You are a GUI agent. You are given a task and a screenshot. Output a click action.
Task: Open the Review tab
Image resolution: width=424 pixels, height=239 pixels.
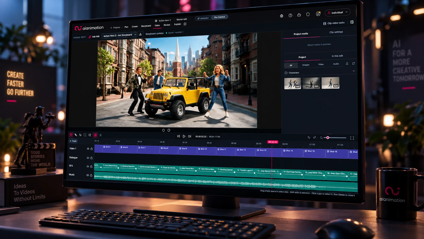[167, 25]
